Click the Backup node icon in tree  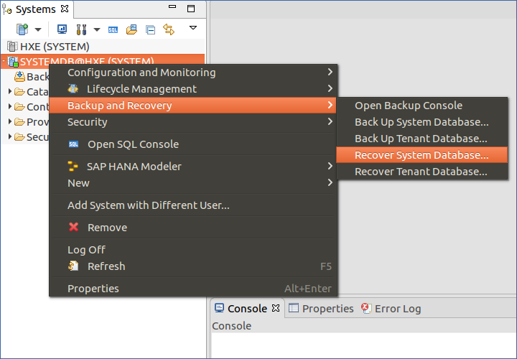point(19,77)
